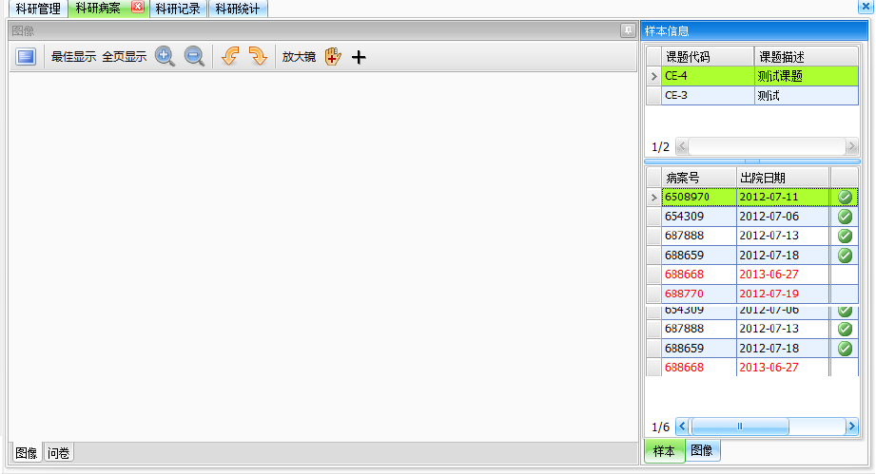Rotate image counterclockwise with left arrow icon

point(229,57)
